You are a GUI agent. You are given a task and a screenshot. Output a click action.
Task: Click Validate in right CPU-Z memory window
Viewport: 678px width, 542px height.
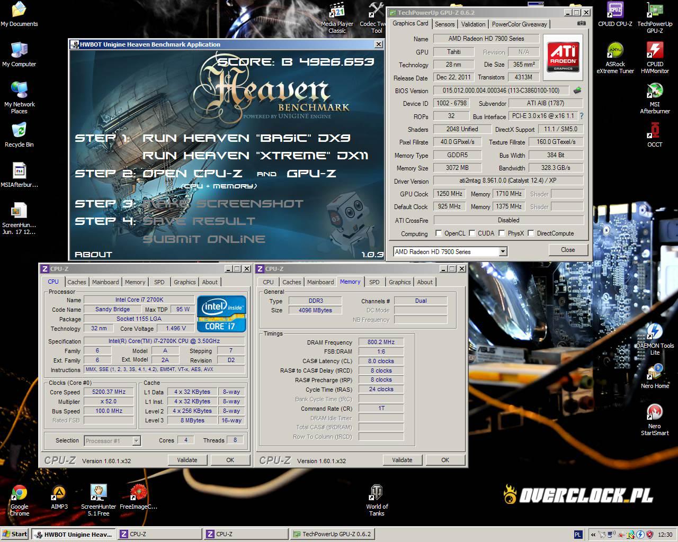click(402, 460)
